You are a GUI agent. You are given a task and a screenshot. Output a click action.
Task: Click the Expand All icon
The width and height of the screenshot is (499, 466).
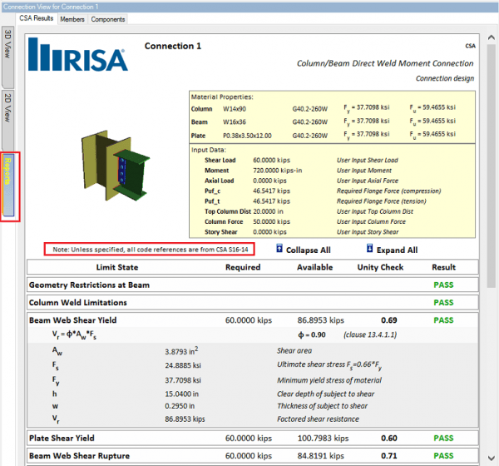369,249
